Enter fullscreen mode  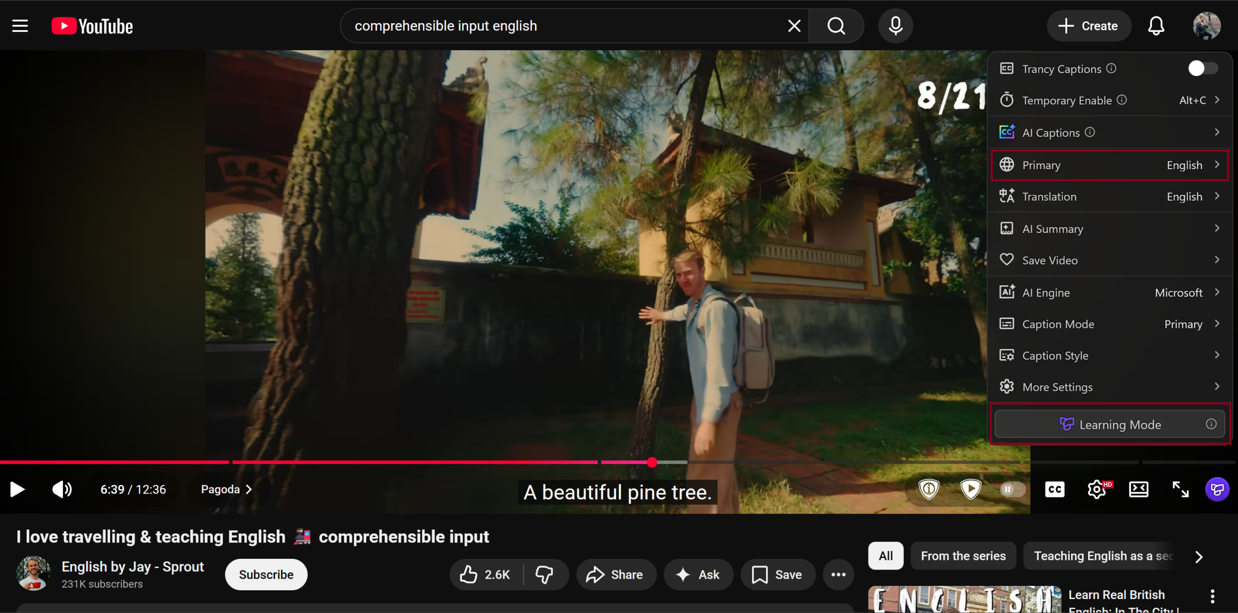click(1180, 489)
